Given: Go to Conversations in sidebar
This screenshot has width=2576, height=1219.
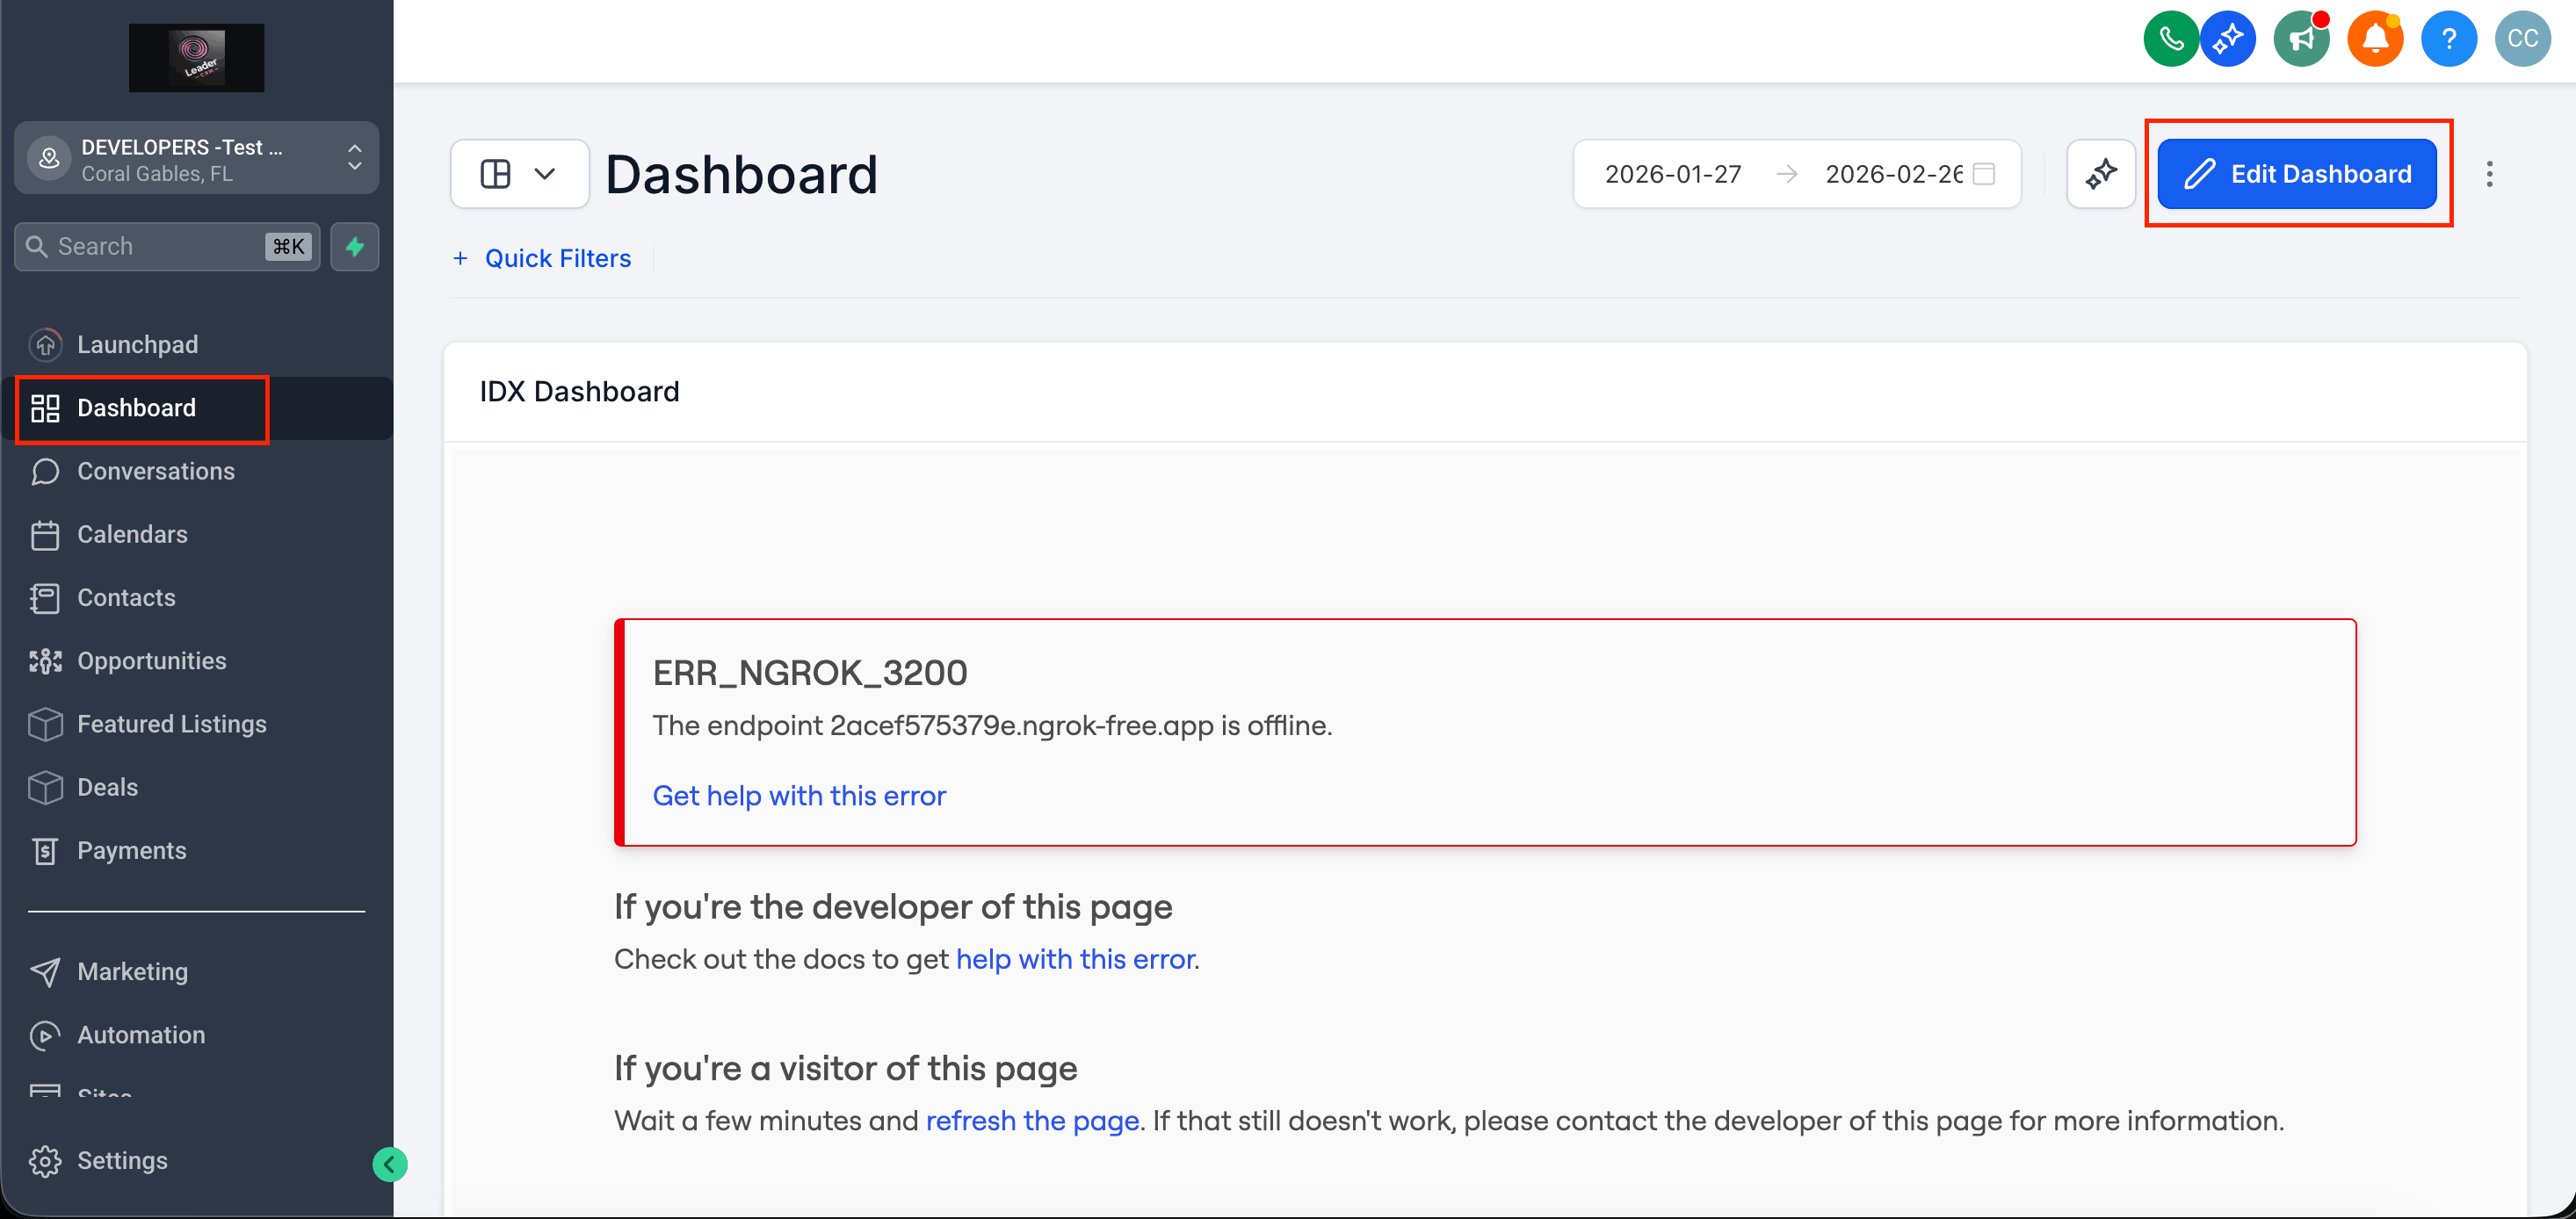Looking at the screenshot, I should [156, 471].
